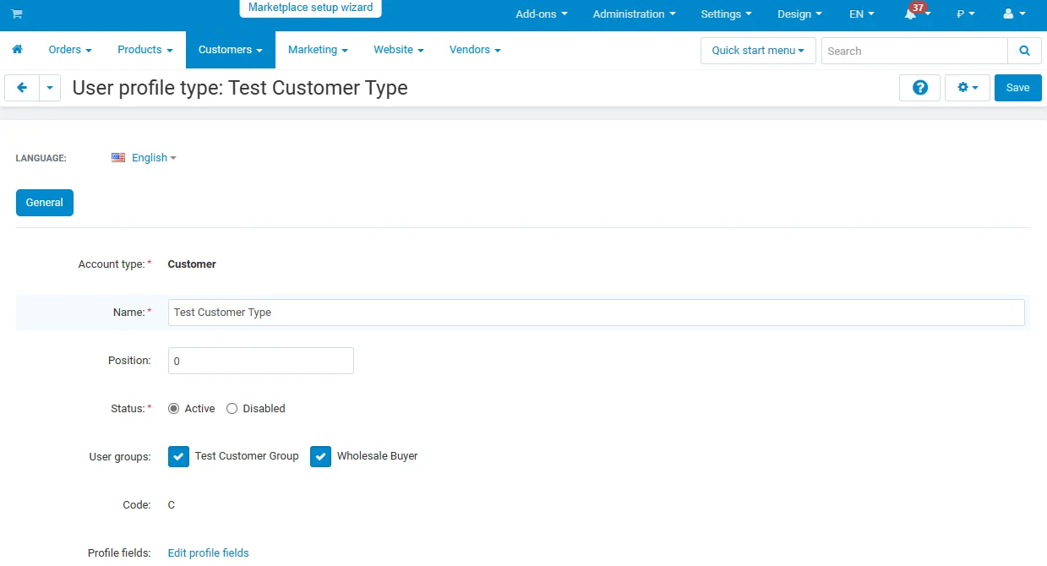Open the notifications bell icon

click(911, 14)
